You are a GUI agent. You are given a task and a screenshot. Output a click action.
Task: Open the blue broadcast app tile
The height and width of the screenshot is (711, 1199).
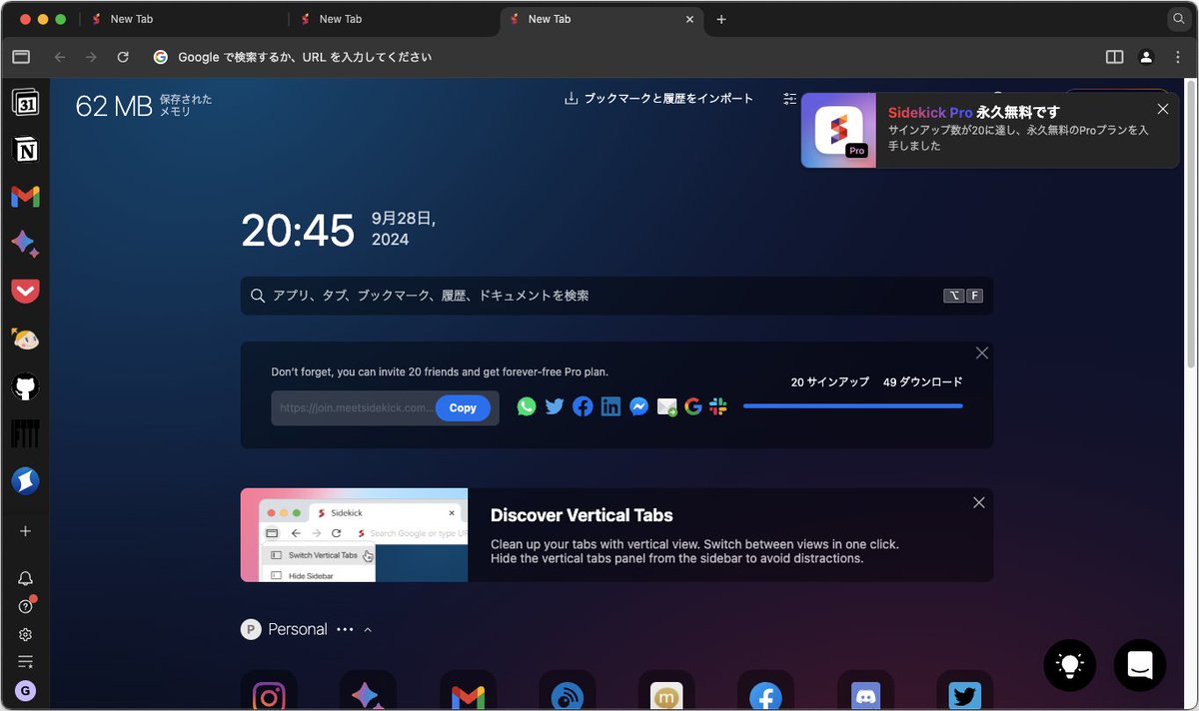567,690
